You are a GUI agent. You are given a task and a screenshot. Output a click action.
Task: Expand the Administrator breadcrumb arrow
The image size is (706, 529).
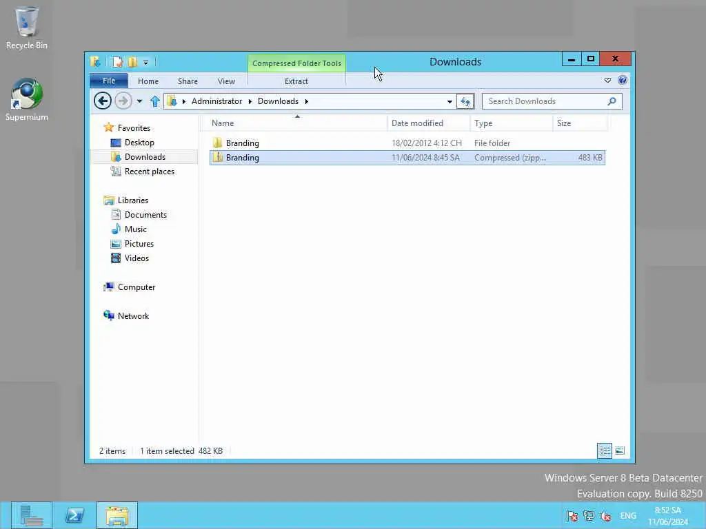coord(250,101)
